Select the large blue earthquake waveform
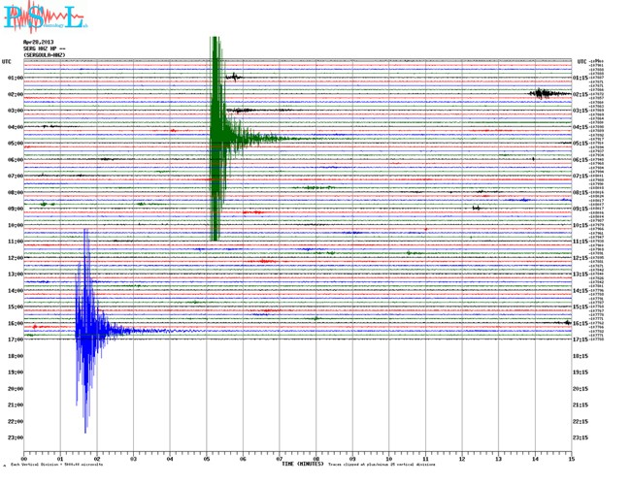The height and width of the screenshot is (484, 631). [x=85, y=330]
